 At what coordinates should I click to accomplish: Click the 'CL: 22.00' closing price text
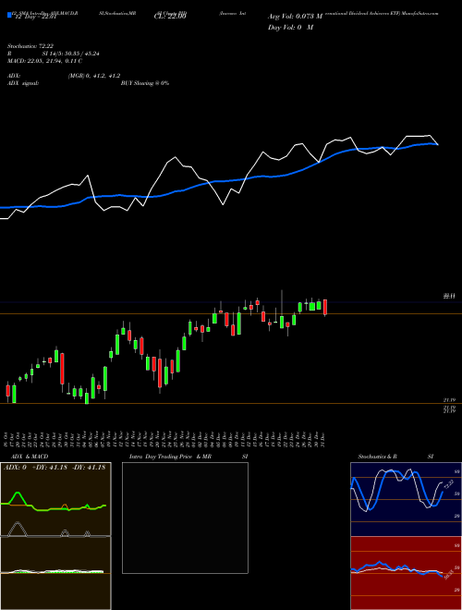pyautogui.click(x=170, y=17)
